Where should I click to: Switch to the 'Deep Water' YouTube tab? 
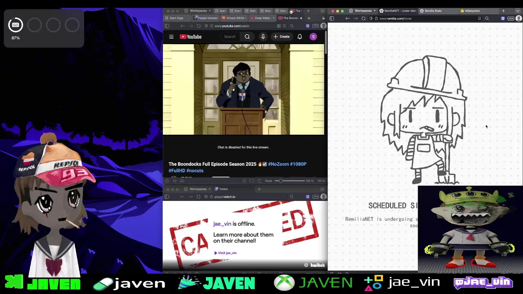pos(262,18)
